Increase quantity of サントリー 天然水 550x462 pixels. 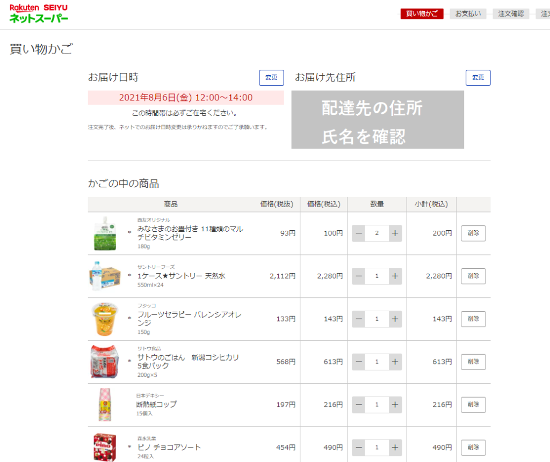pos(395,276)
